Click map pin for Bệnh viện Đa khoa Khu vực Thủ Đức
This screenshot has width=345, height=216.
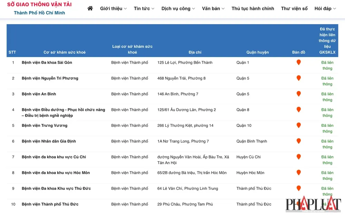pyautogui.click(x=298, y=188)
